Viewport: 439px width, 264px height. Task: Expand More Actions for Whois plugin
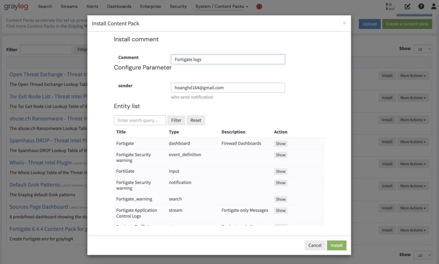click(413, 164)
